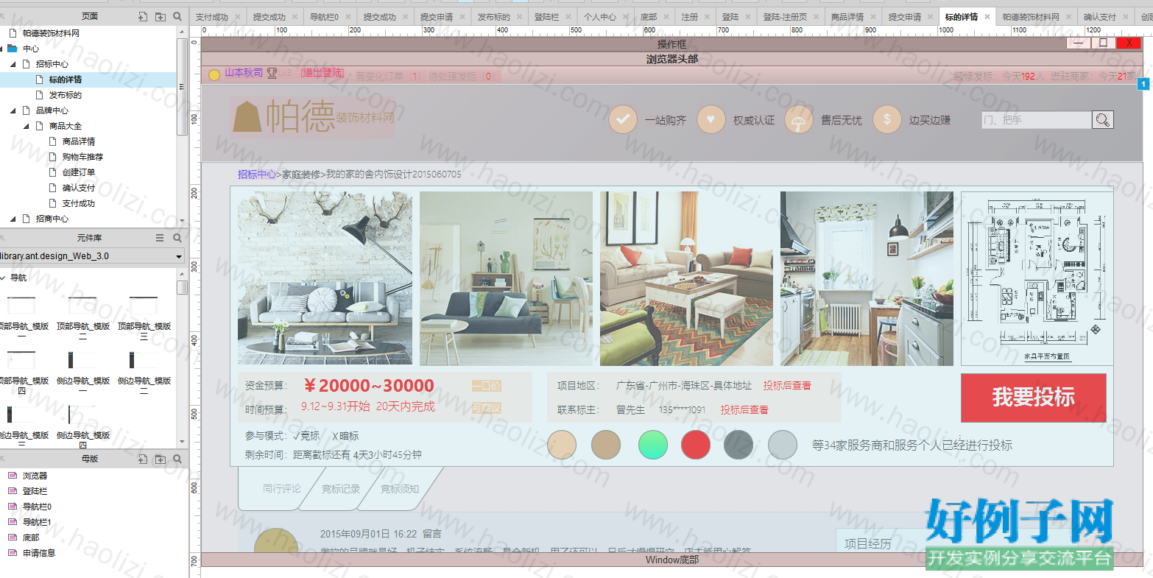Open the 竞标须知 tab on the canvas
This screenshot has width=1153, height=578.
point(400,488)
